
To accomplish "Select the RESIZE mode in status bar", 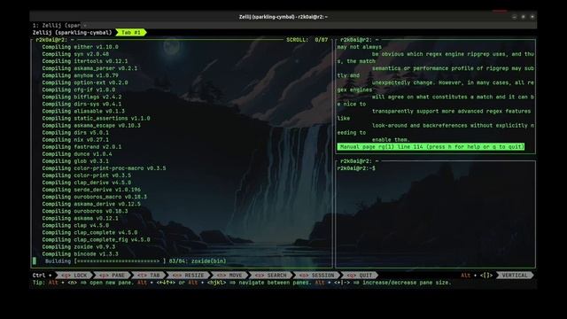I will [x=188, y=276].
